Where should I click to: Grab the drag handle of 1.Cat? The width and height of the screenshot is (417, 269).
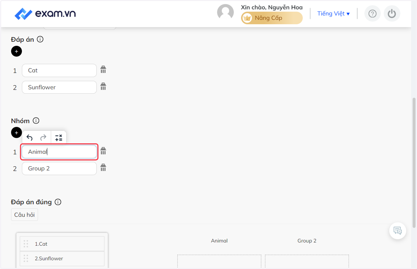[x=26, y=244]
